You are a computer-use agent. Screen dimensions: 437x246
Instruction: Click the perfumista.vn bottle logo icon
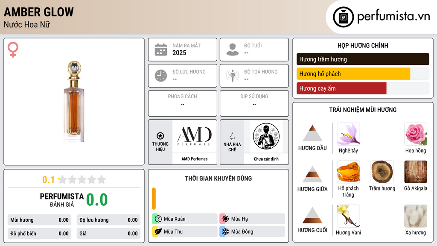pyautogui.click(x=343, y=17)
